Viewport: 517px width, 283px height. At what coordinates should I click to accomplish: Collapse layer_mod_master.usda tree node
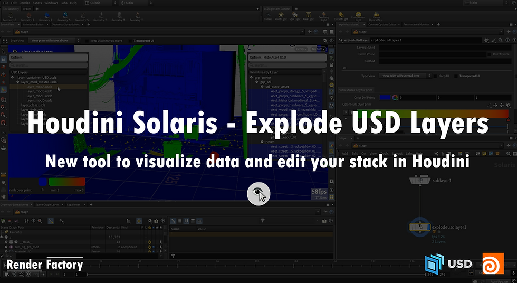(18, 82)
